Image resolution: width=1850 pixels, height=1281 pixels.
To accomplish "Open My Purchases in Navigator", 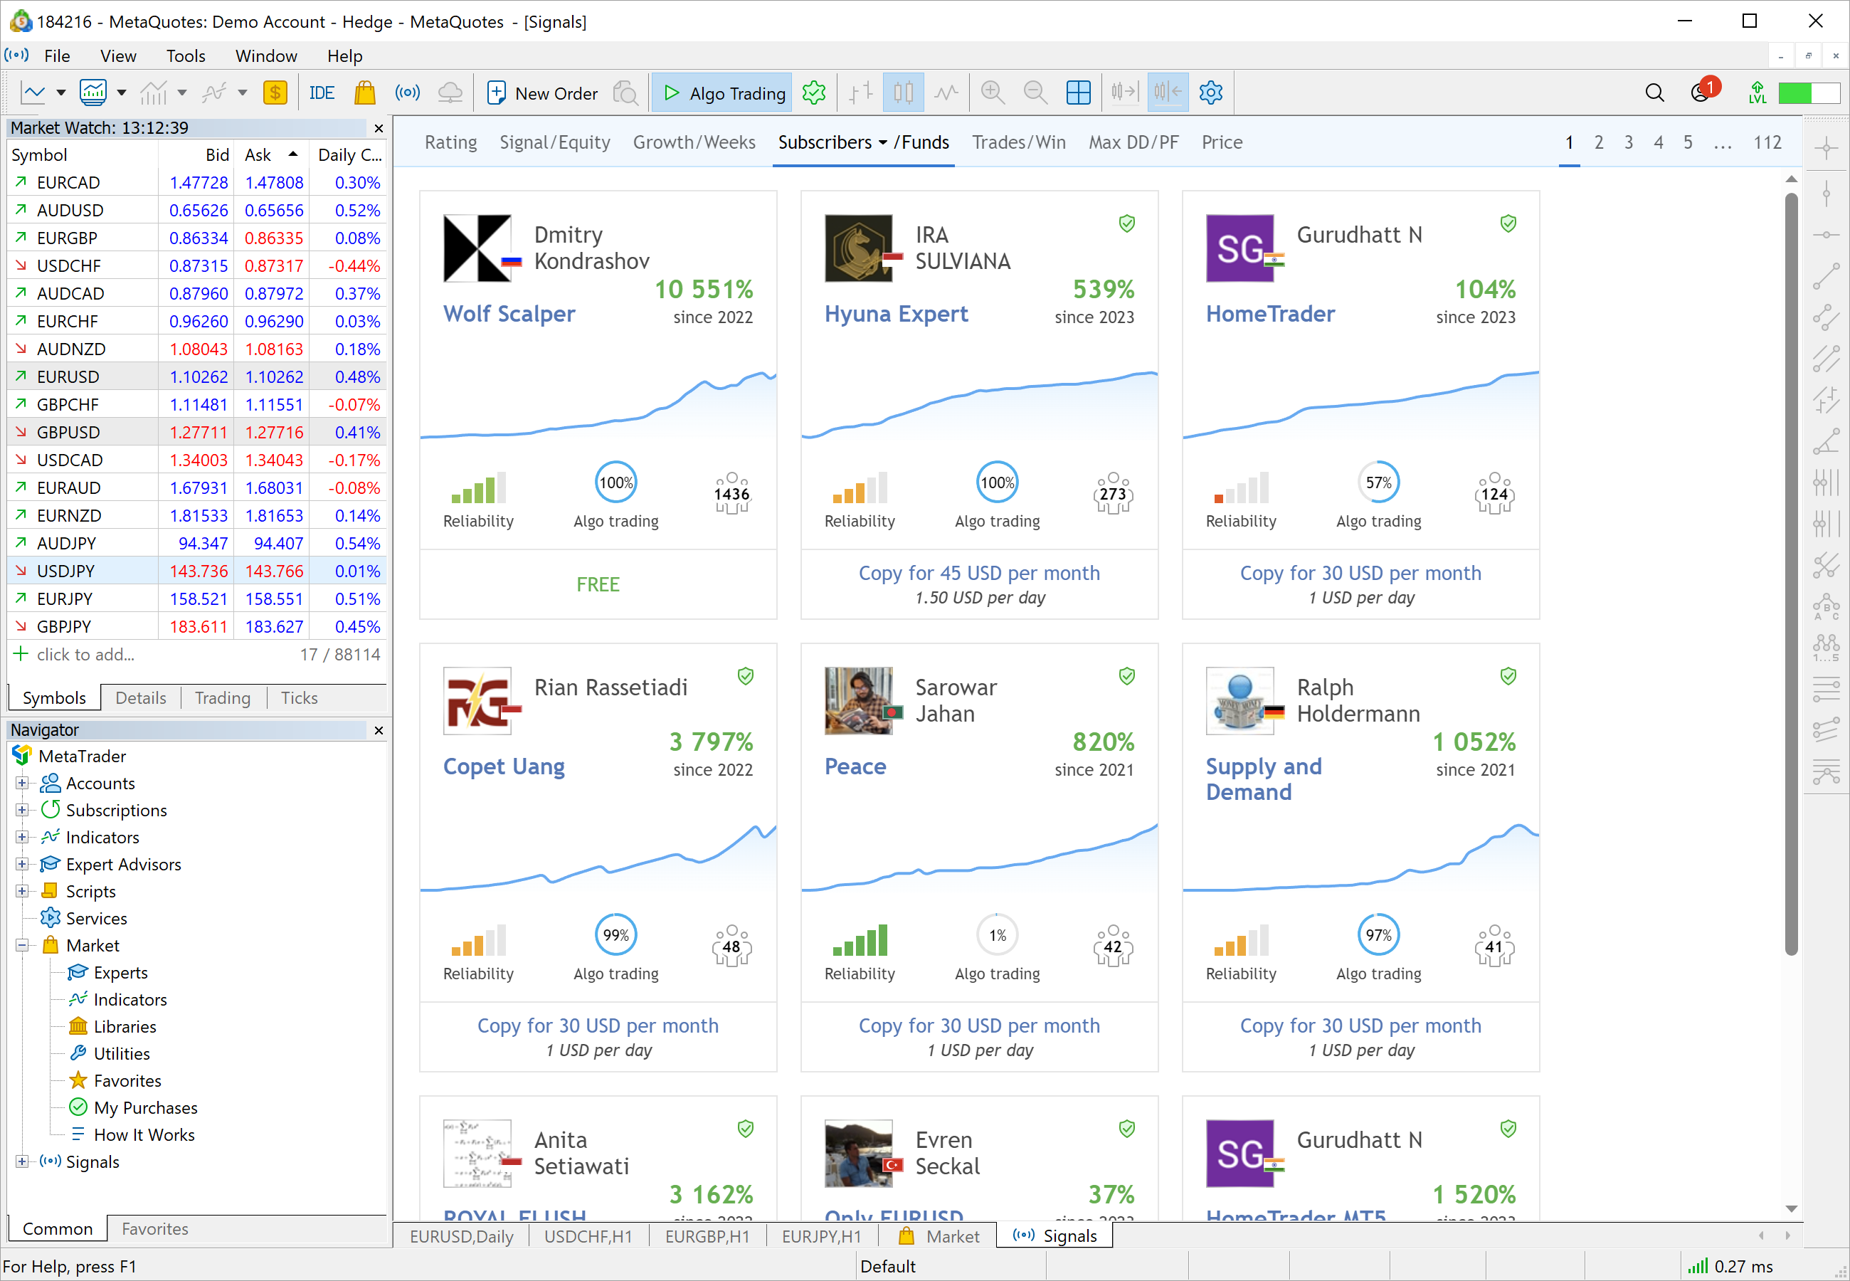I will tap(144, 1109).
